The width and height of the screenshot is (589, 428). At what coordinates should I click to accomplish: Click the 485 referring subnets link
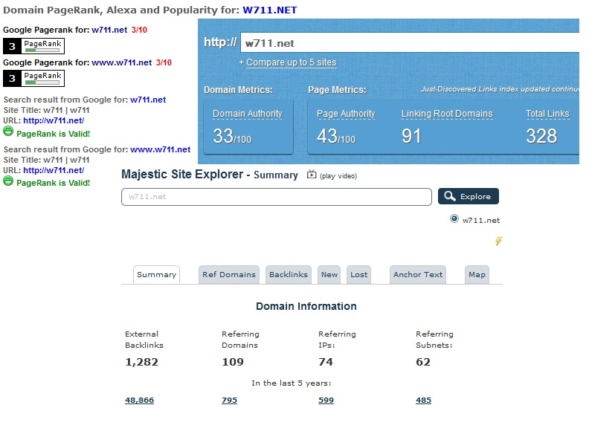click(423, 401)
